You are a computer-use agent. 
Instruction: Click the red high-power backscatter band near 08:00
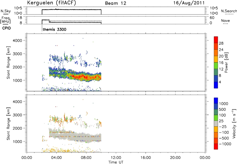tap(86, 77)
